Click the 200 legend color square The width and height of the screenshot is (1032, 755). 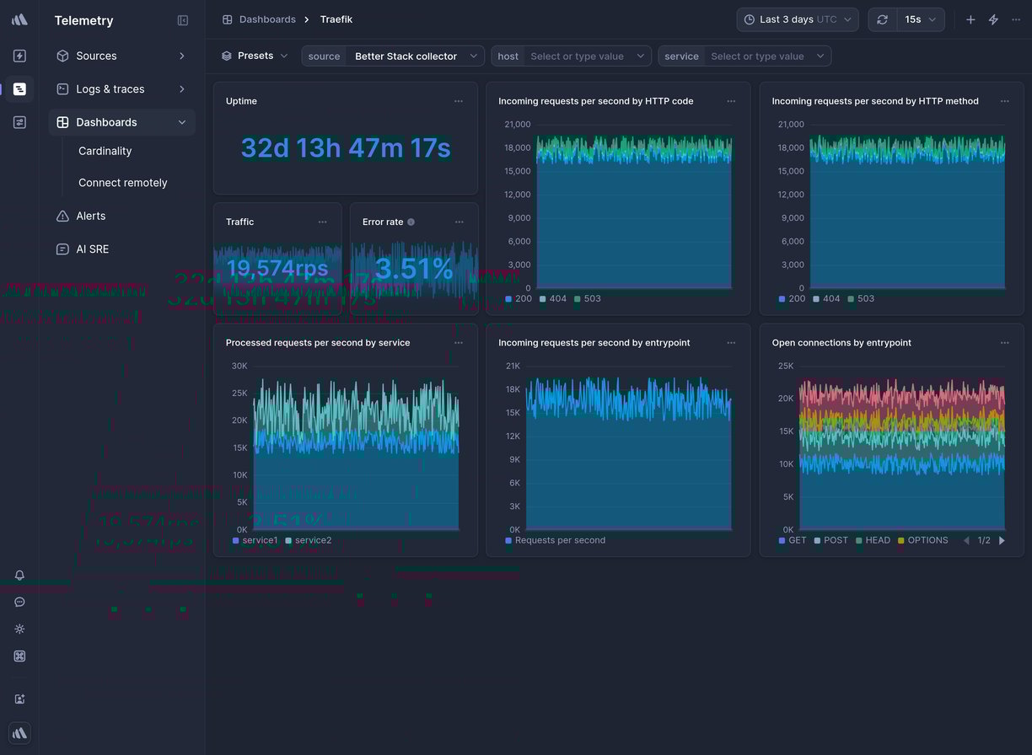(x=507, y=298)
